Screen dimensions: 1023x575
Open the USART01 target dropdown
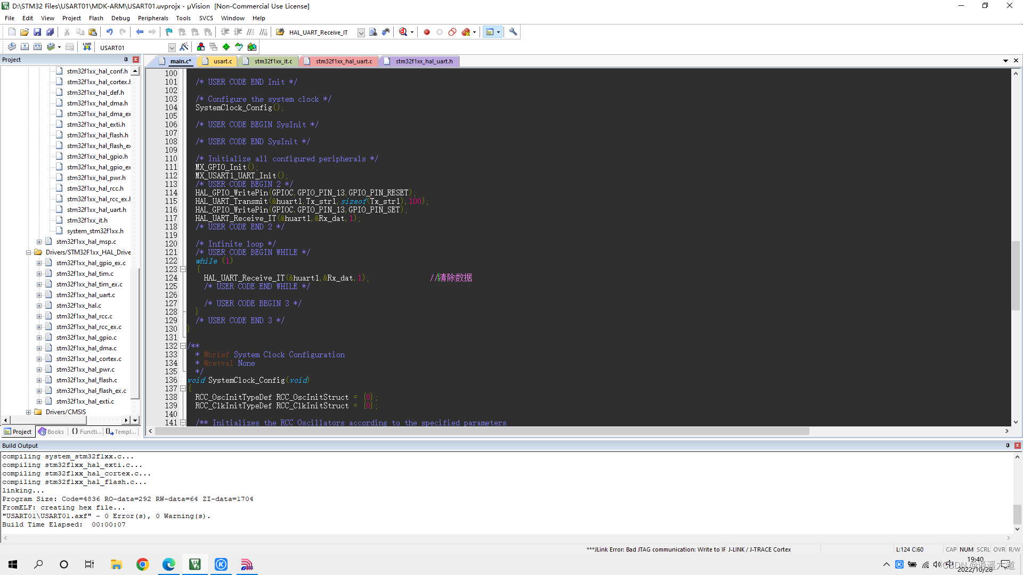click(x=172, y=47)
